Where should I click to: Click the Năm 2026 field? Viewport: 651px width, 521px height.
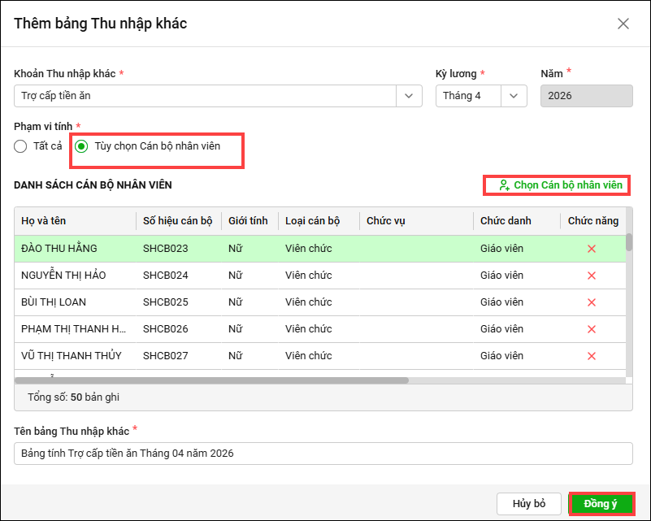coord(586,96)
